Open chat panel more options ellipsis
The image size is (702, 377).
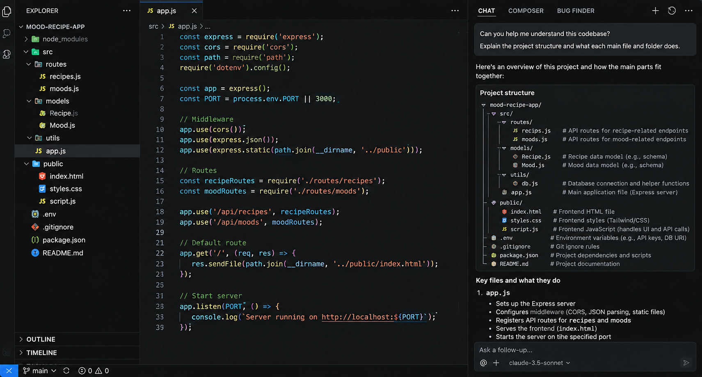(x=689, y=11)
